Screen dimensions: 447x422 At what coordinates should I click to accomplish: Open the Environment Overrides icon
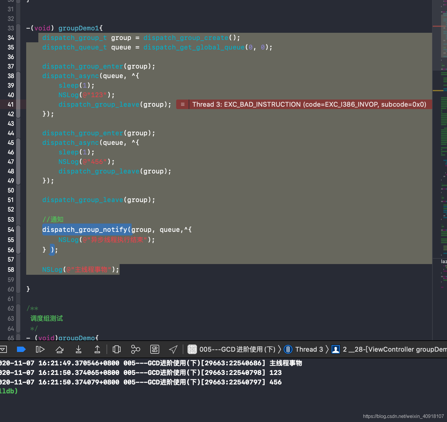click(x=155, y=349)
